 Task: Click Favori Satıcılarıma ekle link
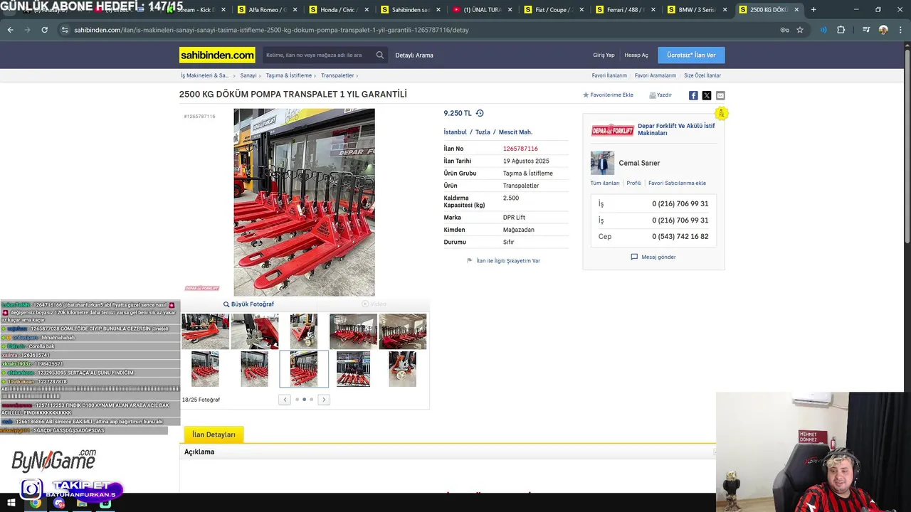coord(677,183)
